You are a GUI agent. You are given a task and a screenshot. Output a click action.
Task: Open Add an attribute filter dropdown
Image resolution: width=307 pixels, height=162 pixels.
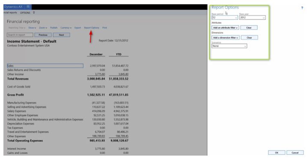[225, 28]
